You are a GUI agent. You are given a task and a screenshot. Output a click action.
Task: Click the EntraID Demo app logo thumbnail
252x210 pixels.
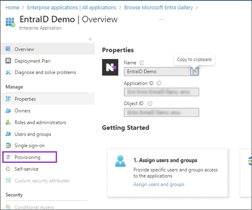coord(110,67)
